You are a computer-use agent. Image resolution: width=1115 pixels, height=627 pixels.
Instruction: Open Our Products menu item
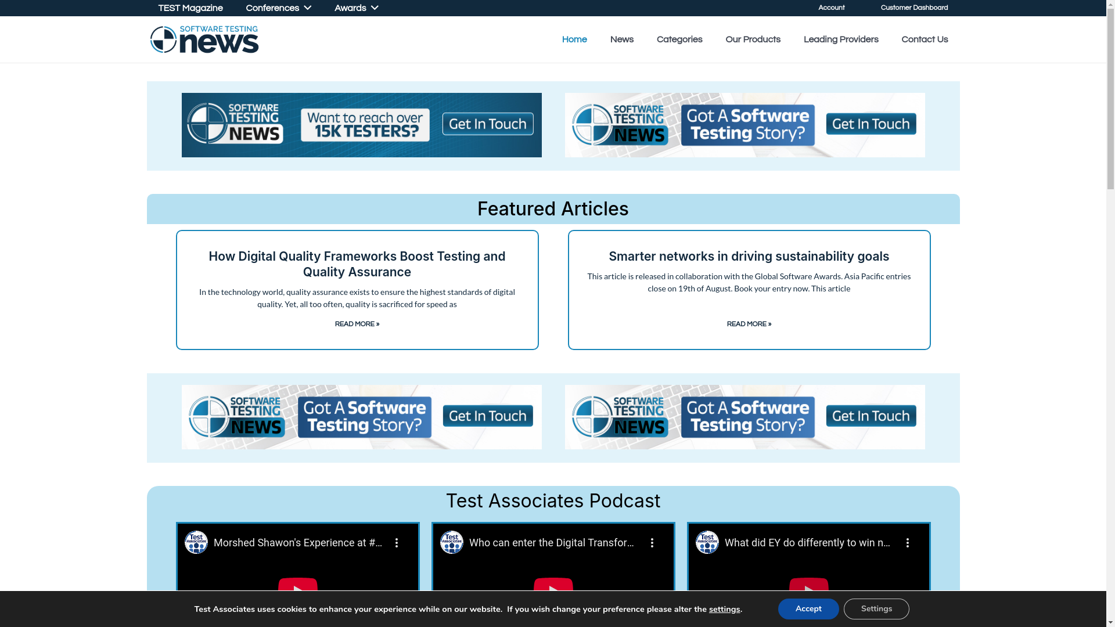pos(753,39)
